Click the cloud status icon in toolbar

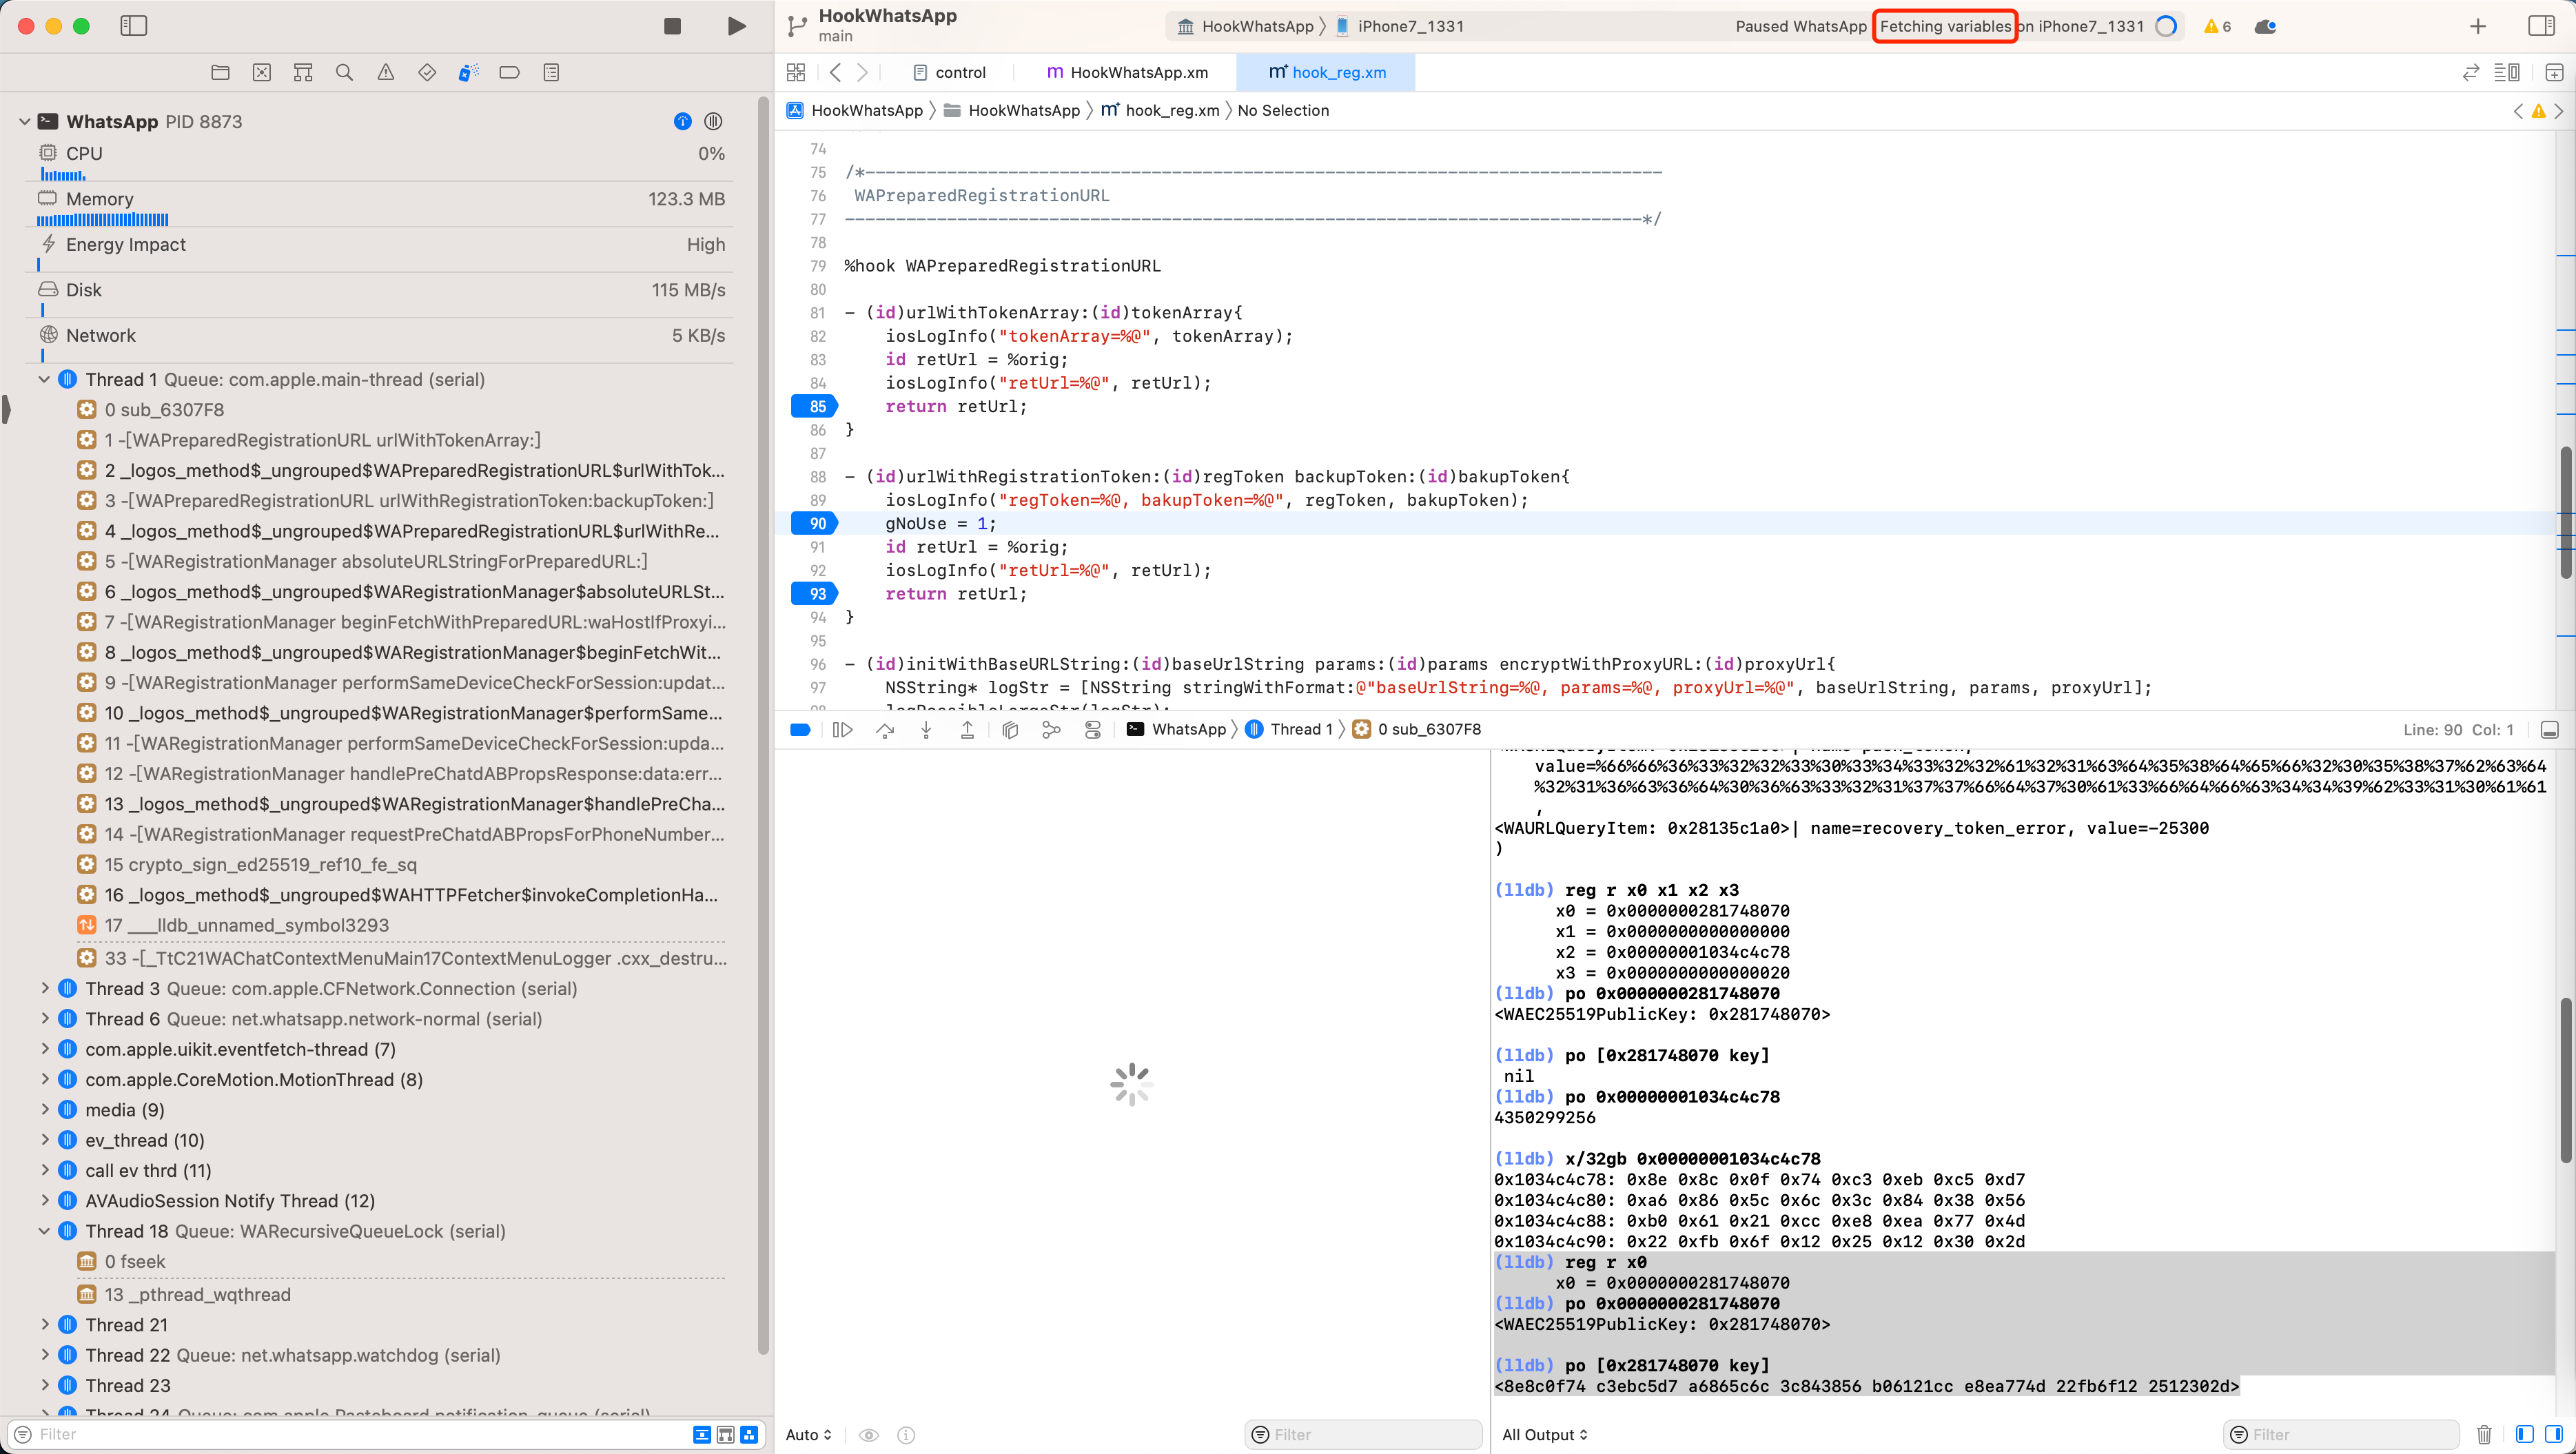[2266, 26]
